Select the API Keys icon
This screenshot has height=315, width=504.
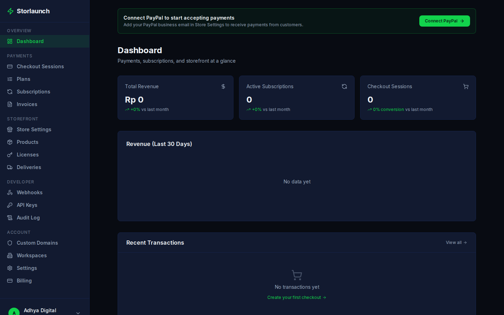[9, 205]
